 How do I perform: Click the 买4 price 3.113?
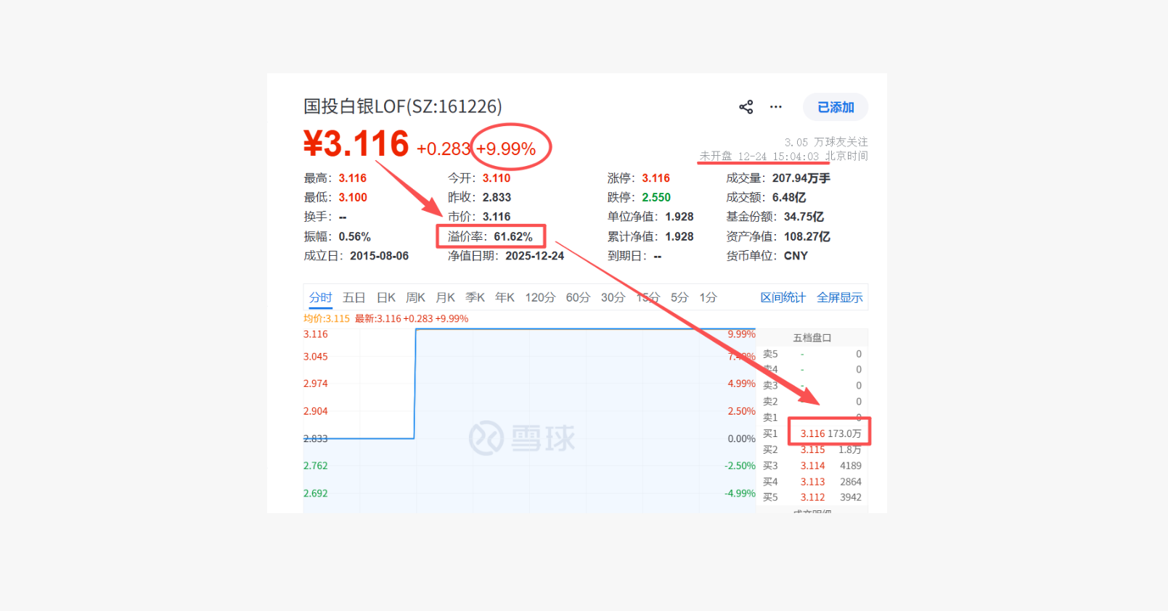812,481
